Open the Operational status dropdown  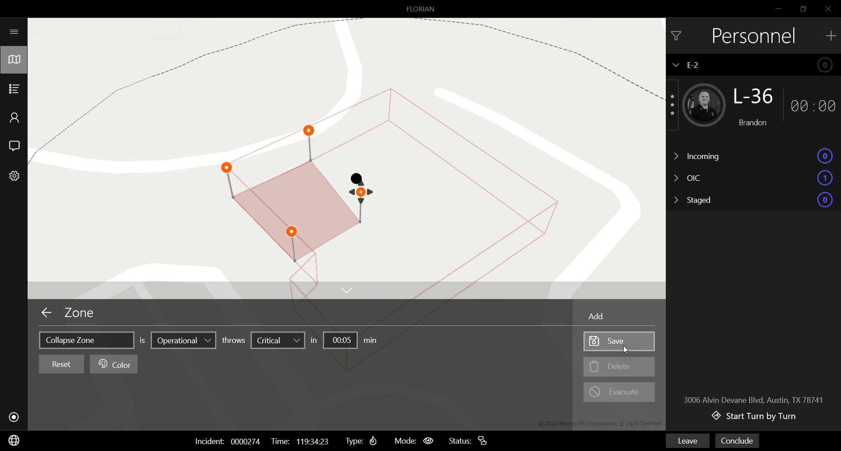184,340
